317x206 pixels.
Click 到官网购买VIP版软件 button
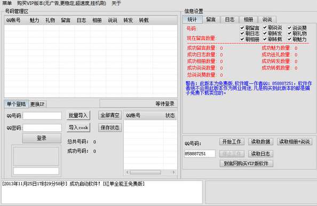tap(246, 163)
